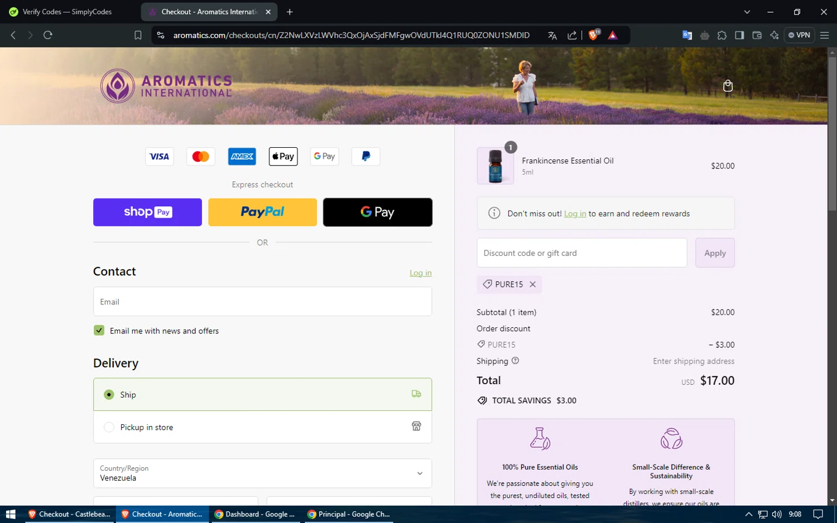Close the Checkout Aromatics tab
837x523 pixels.
(268, 12)
